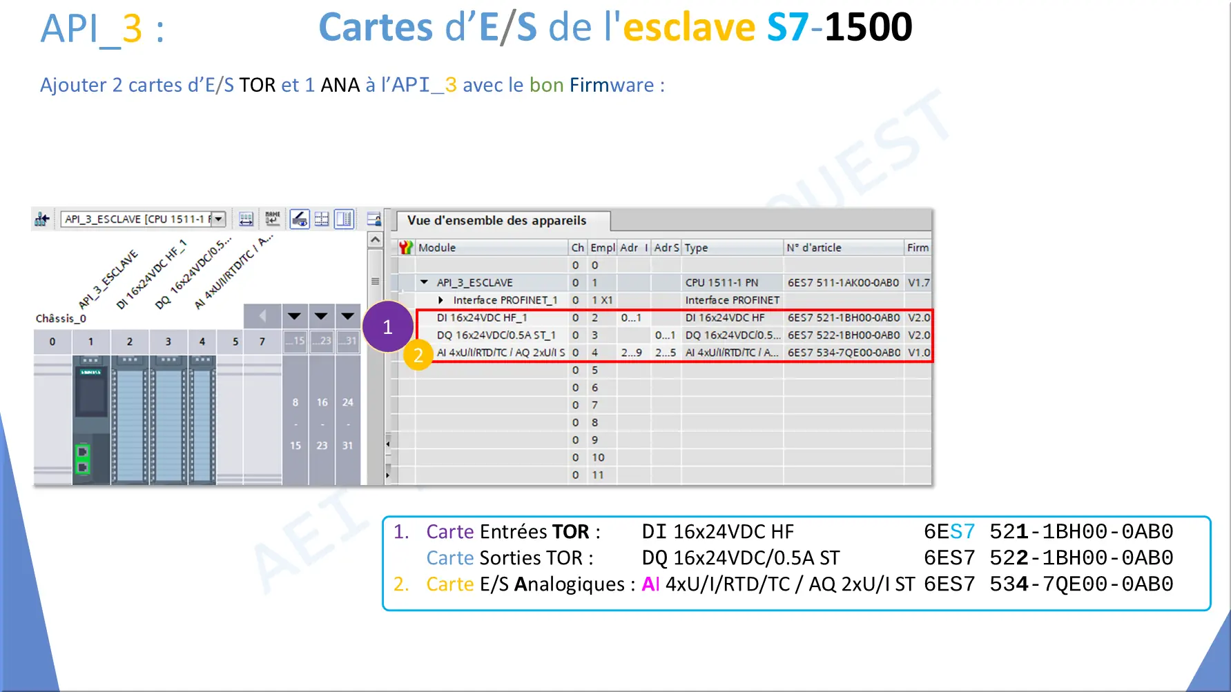Viewport: 1231px width, 692px height.
Task: Click the network view icon left of device selector
Action: point(42,219)
